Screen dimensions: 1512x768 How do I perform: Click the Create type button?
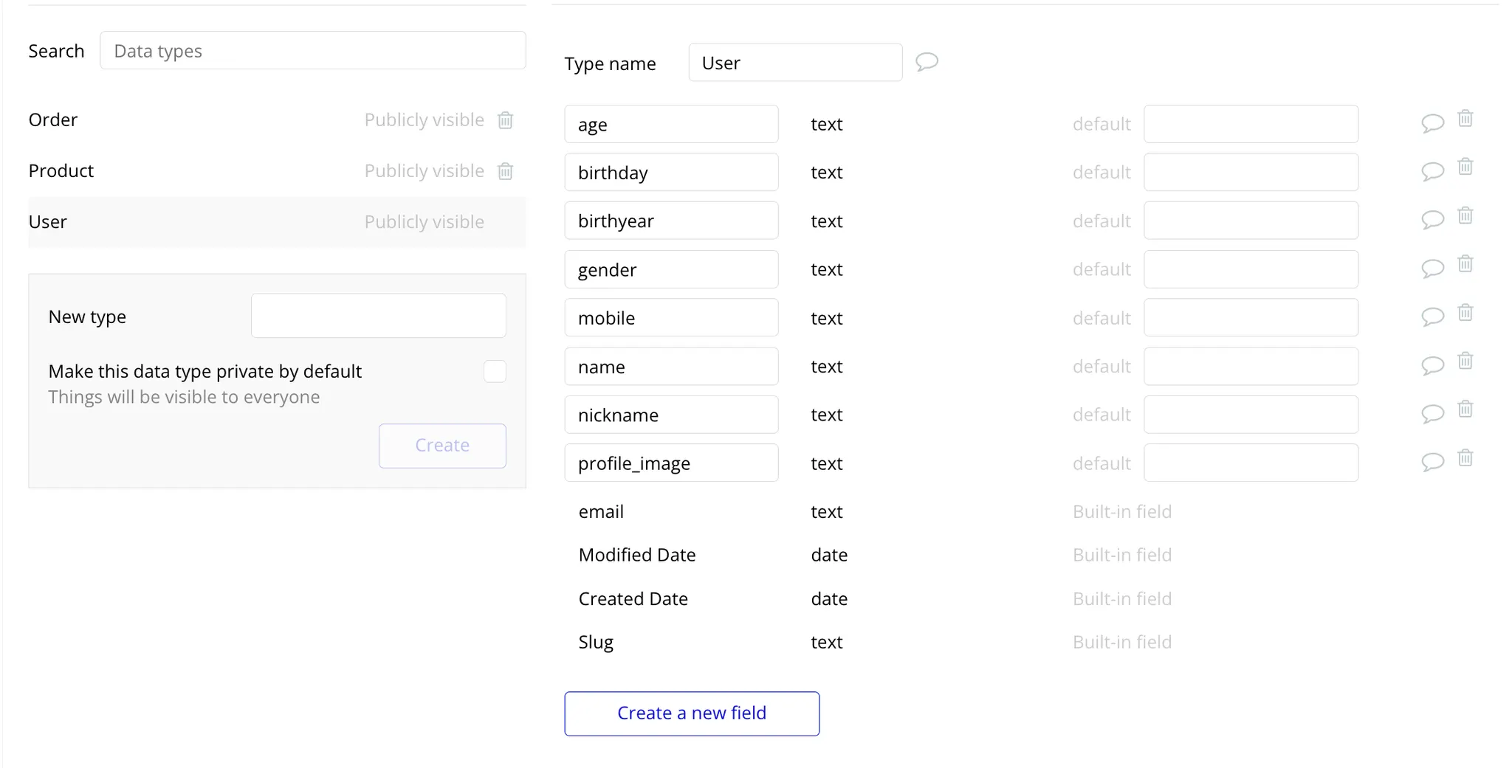coord(442,446)
